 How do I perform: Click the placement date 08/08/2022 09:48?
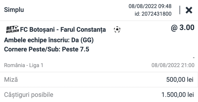[x=150, y=6]
